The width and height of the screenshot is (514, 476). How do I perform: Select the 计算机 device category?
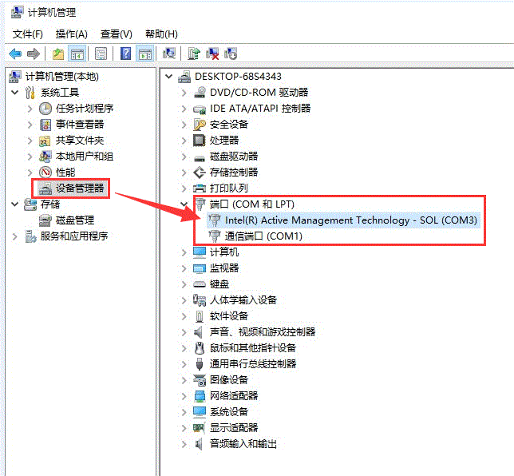click(x=224, y=252)
